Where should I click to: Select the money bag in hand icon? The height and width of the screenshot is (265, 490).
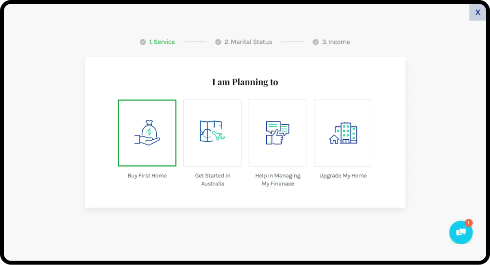click(x=147, y=133)
